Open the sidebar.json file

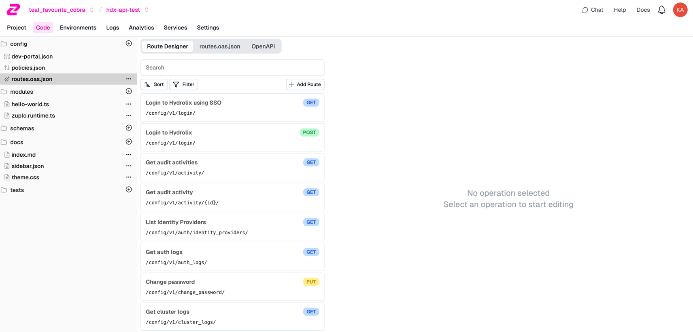click(x=28, y=166)
